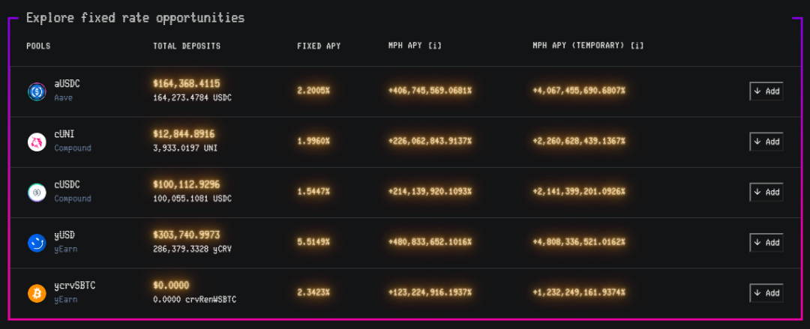Add the cUNI Compound pool
810x329 pixels.
pos(766,142)
